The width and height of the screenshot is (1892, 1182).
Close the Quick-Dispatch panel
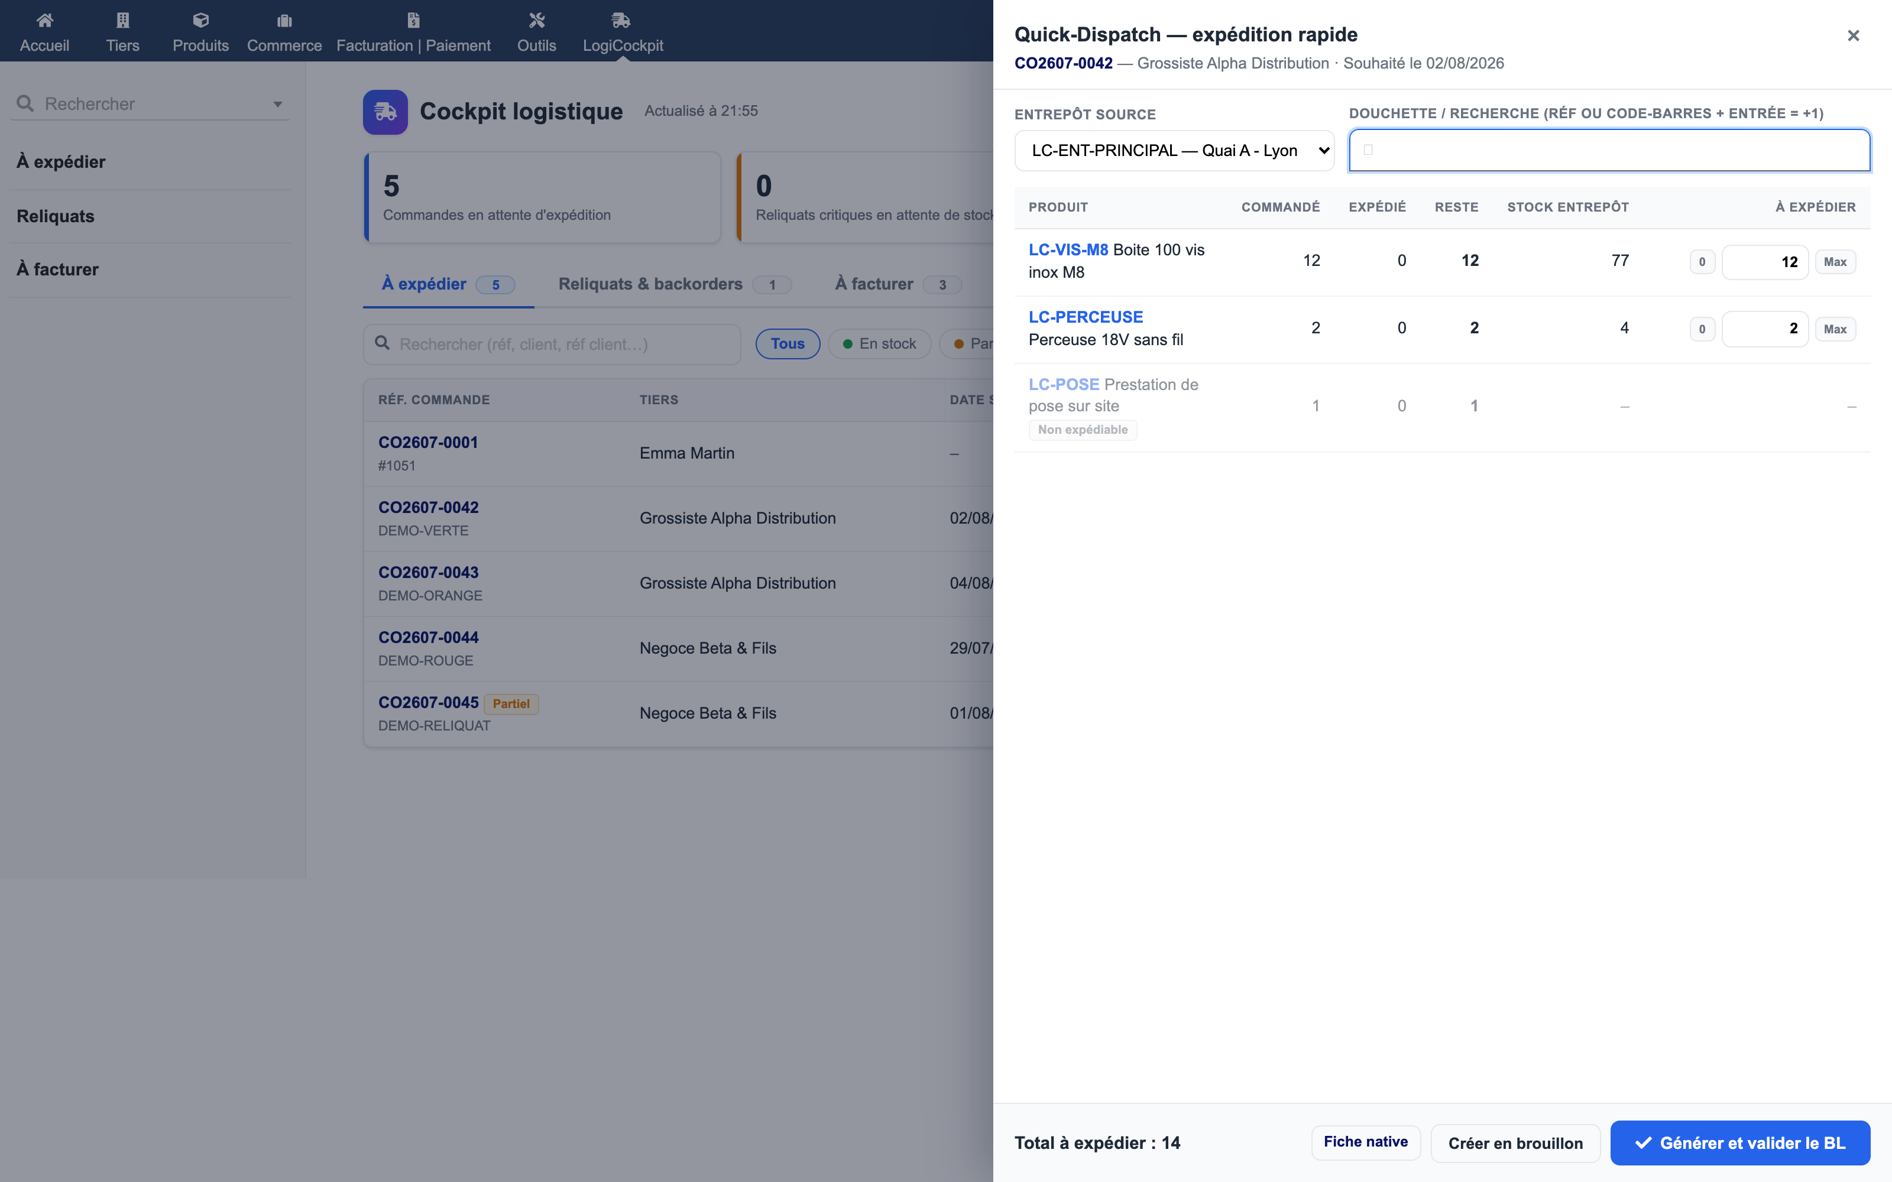[1853, 35]
